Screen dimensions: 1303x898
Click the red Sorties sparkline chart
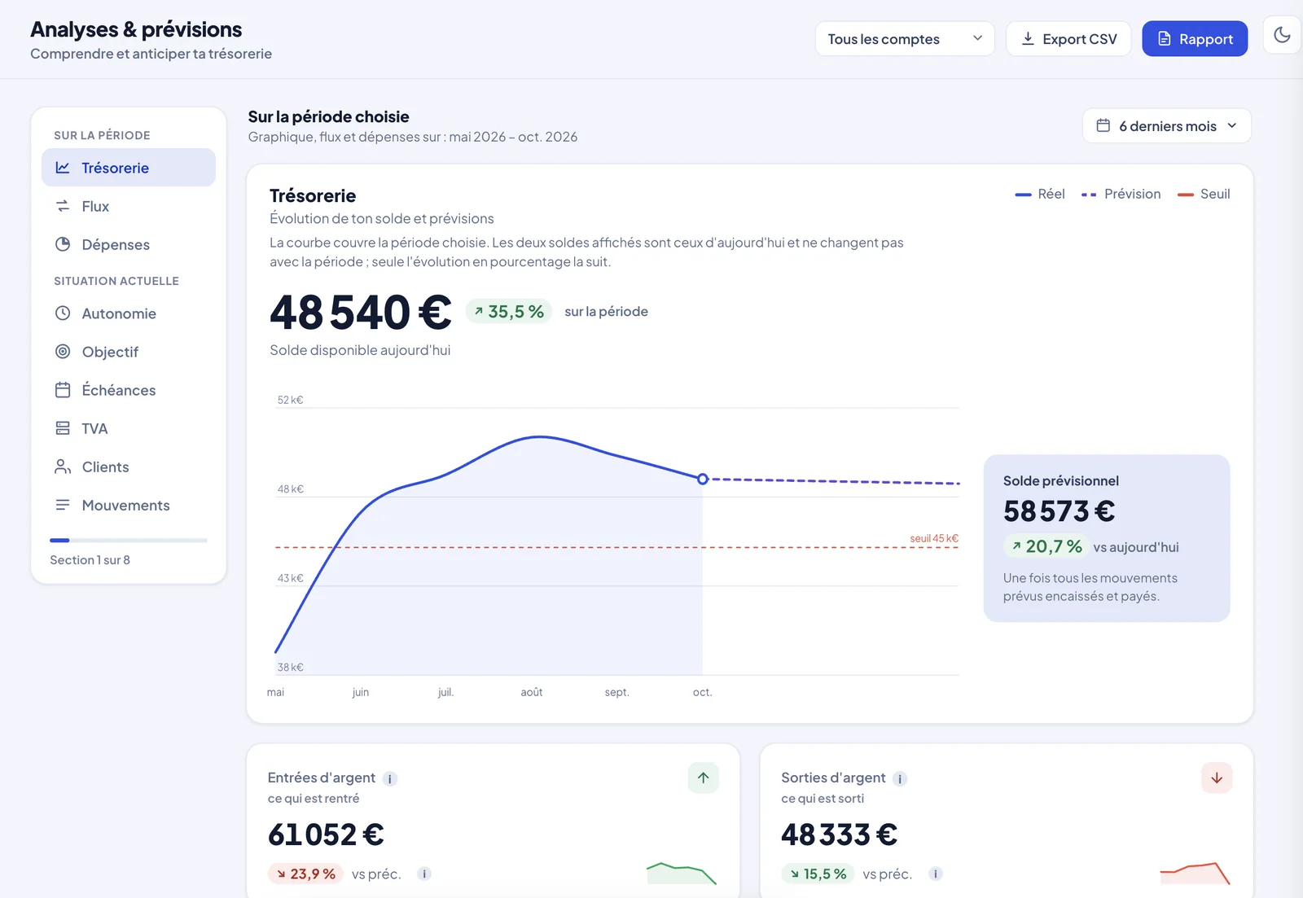pyautogui.click(x=1195, y=873)
